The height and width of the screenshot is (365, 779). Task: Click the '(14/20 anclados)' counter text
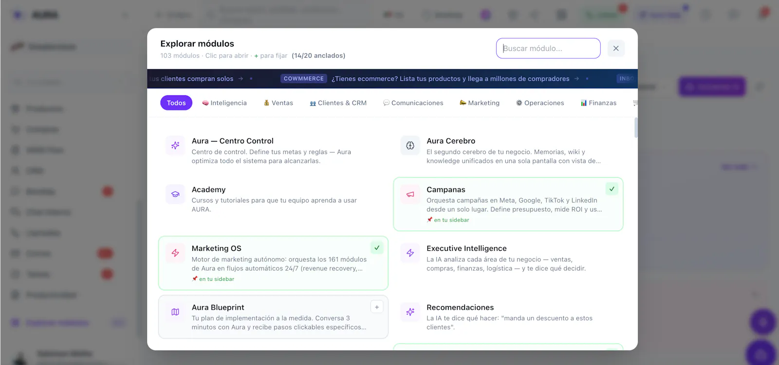[318, 56]
